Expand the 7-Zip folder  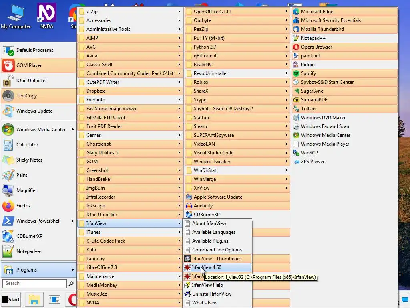pyautogui.click(x=130, y=12)
